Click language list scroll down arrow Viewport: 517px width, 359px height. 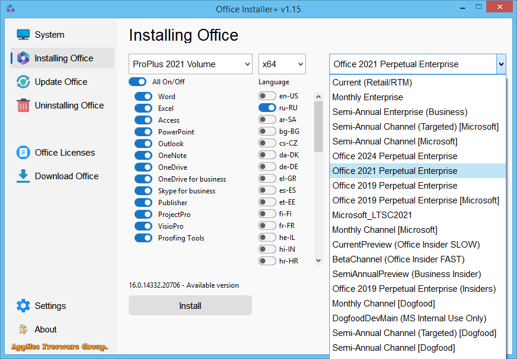[318, 261]
